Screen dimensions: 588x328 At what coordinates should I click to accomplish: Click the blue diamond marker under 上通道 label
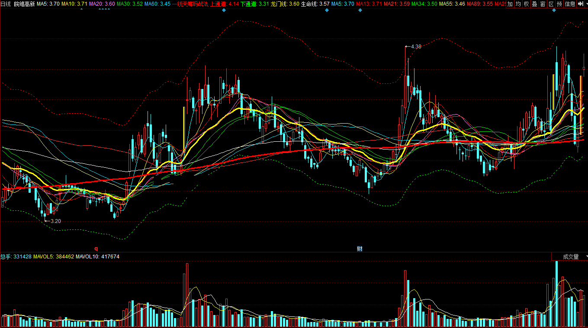(224, 10)
